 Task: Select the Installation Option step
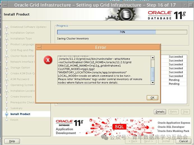pos(22,33)
